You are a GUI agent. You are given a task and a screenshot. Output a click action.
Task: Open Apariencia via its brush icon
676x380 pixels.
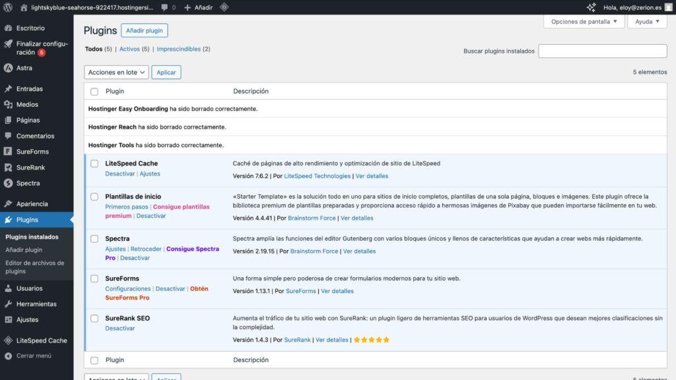pos(8,204)
